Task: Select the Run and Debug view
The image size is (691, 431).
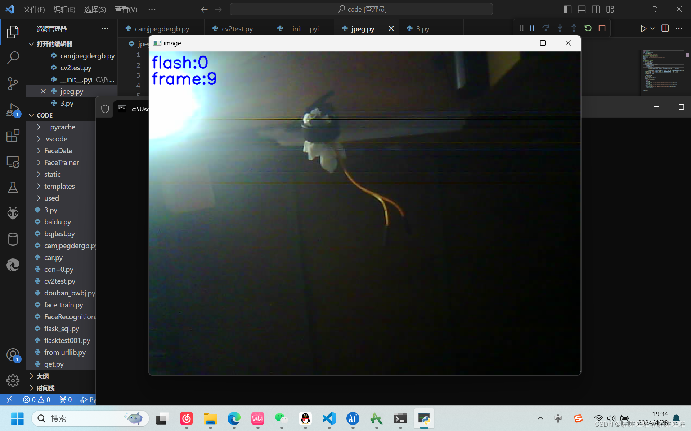Action: coord(13,110)
